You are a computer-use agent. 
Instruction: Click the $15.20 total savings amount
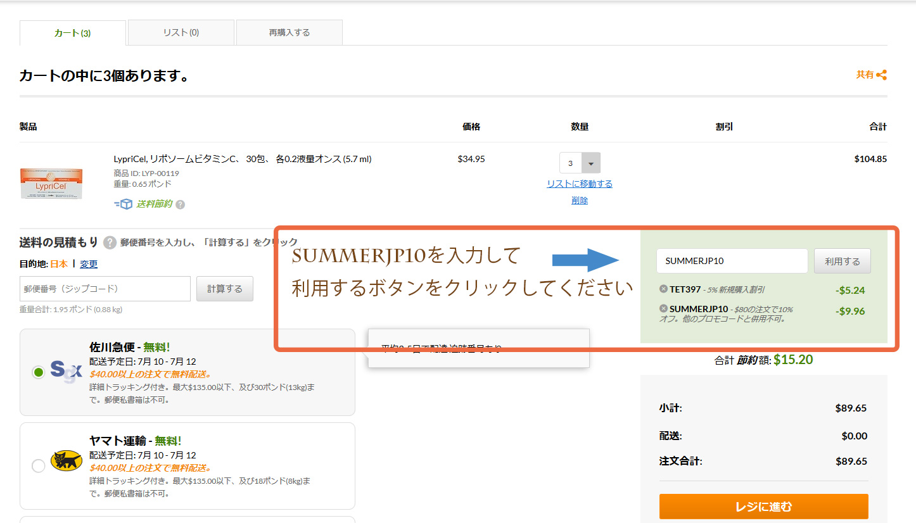[x=793, y=360]
